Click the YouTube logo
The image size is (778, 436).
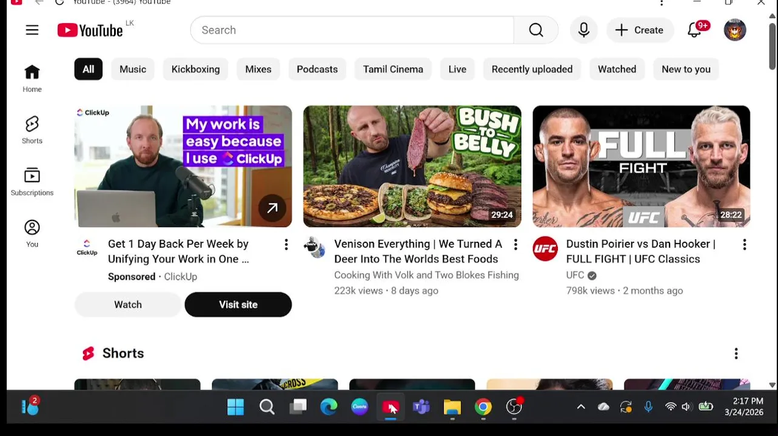pyautogui.click(x=91, y=30)
